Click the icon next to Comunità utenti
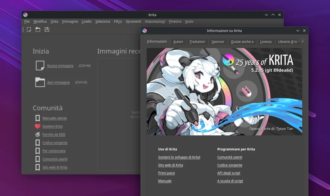Image resolution: width=330 pixels, height=196 pixels. pyautogui.click(x=38, y=159)
